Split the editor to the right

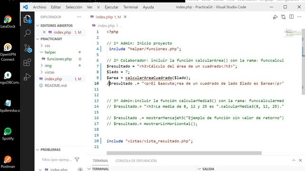coord(291,17)
